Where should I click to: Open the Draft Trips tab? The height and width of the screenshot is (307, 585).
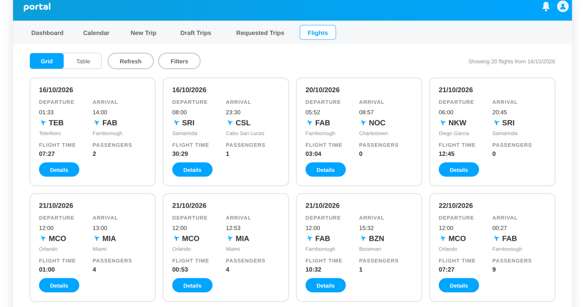(195, 33)
